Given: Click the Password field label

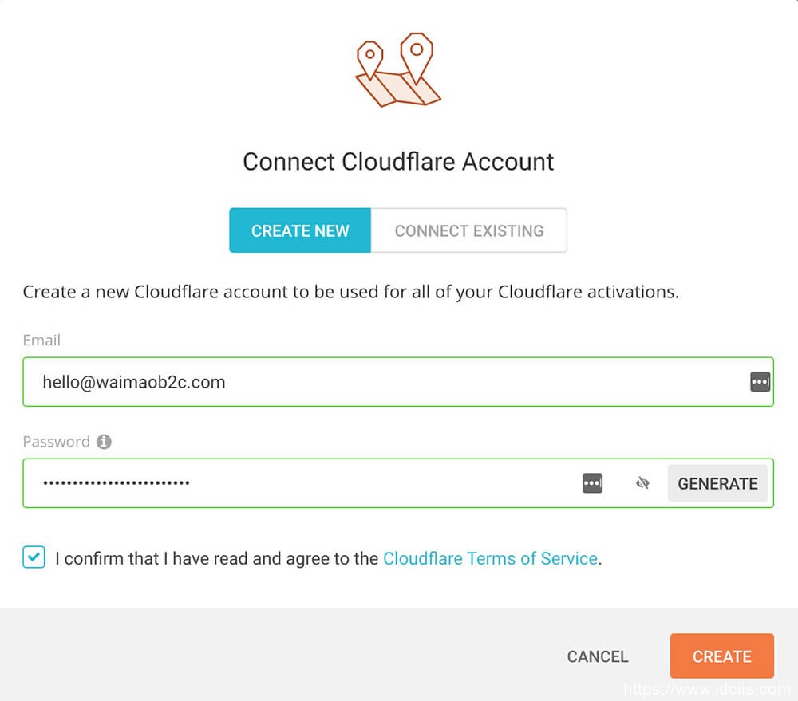Looking at the screenshot, I should (56, 442).
